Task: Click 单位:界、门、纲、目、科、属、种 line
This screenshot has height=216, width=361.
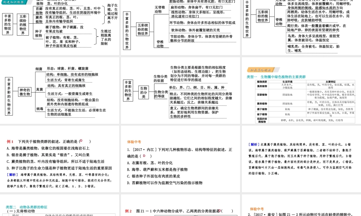Action: pos(197,87)
